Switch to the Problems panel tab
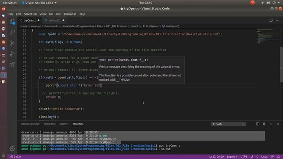 coord(50,124)
